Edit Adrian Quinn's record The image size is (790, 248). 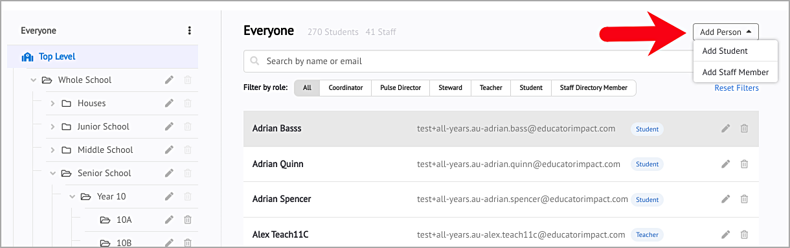pos(726,164)
